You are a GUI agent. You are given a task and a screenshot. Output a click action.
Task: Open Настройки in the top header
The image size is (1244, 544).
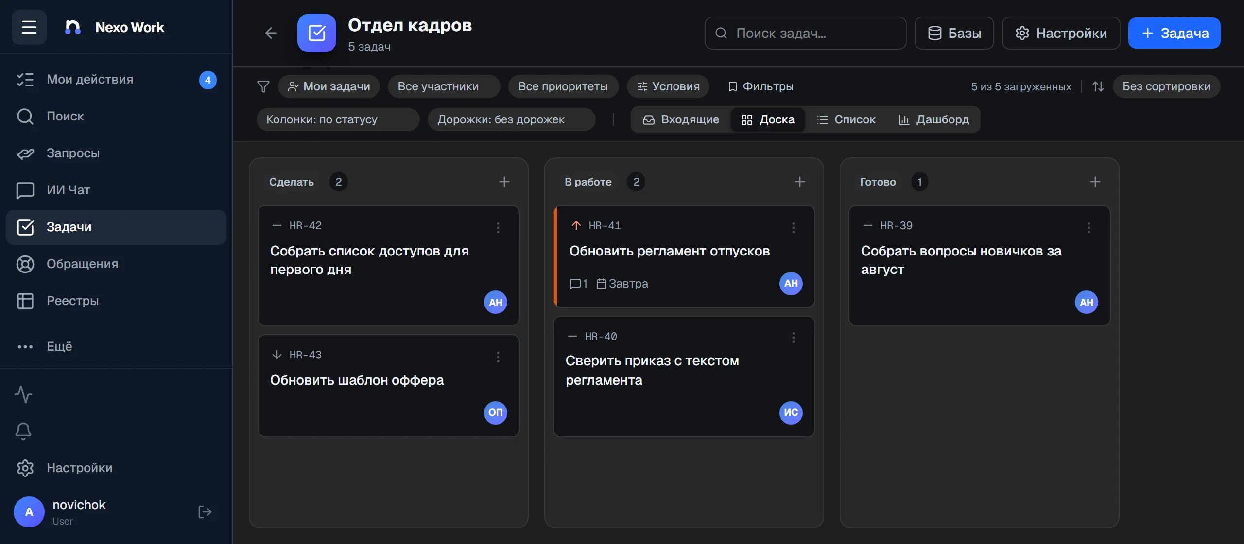[1061, 33]
